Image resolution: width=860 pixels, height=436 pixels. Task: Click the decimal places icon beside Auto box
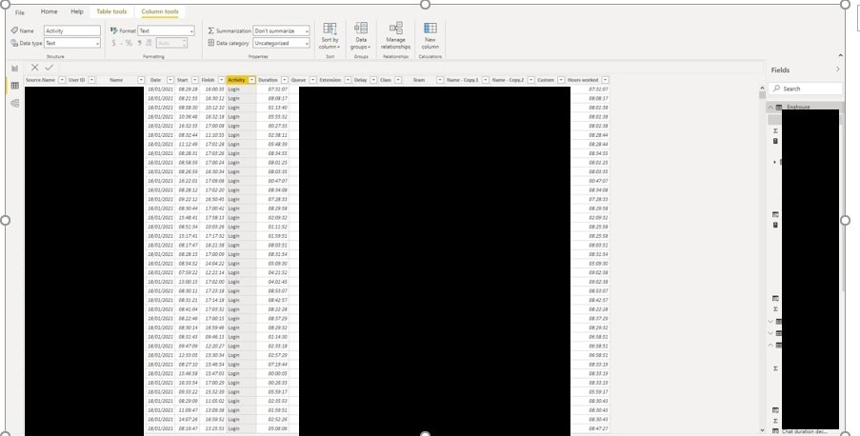(149, 43)
